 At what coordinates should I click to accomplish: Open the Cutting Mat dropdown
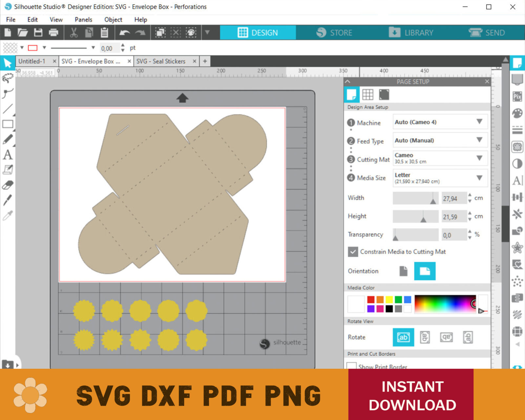click(x=440, y=158)
